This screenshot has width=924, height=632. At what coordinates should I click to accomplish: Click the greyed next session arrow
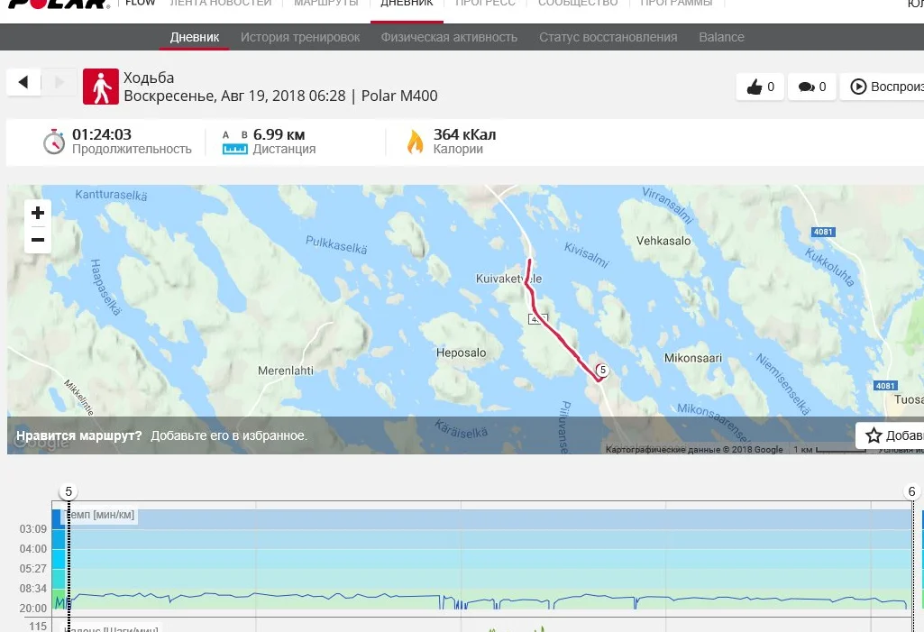coord(59,82)
